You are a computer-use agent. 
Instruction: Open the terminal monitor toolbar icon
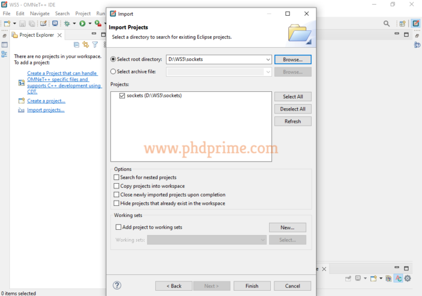[55, 23]
